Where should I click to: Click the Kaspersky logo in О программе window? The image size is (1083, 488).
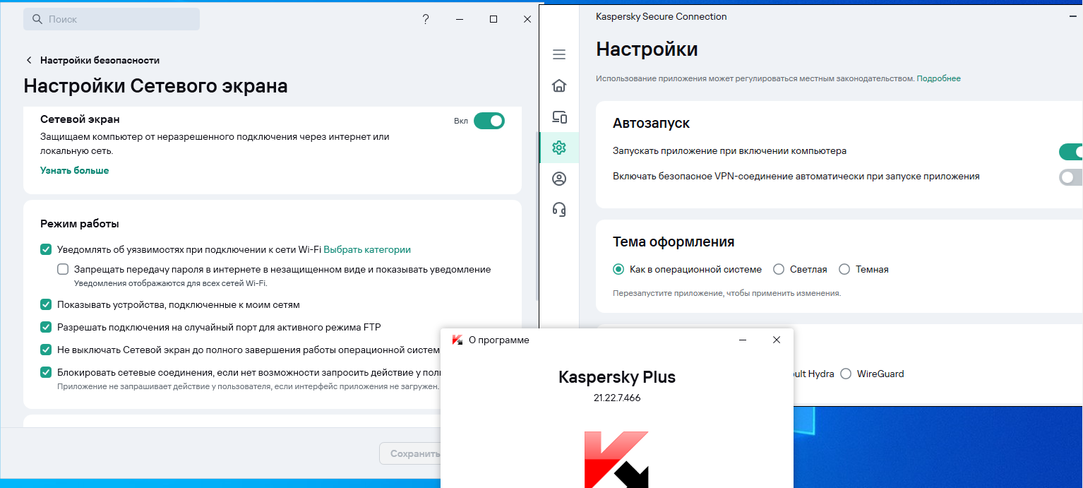[616, 459]
